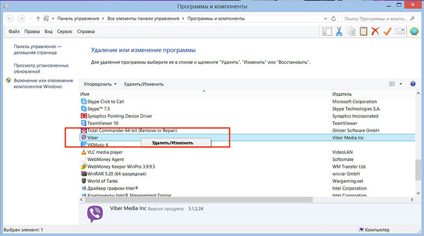Click the VLC media player cone icon
The height and width of the screenshot is (236, 424).
click(83, 152)
